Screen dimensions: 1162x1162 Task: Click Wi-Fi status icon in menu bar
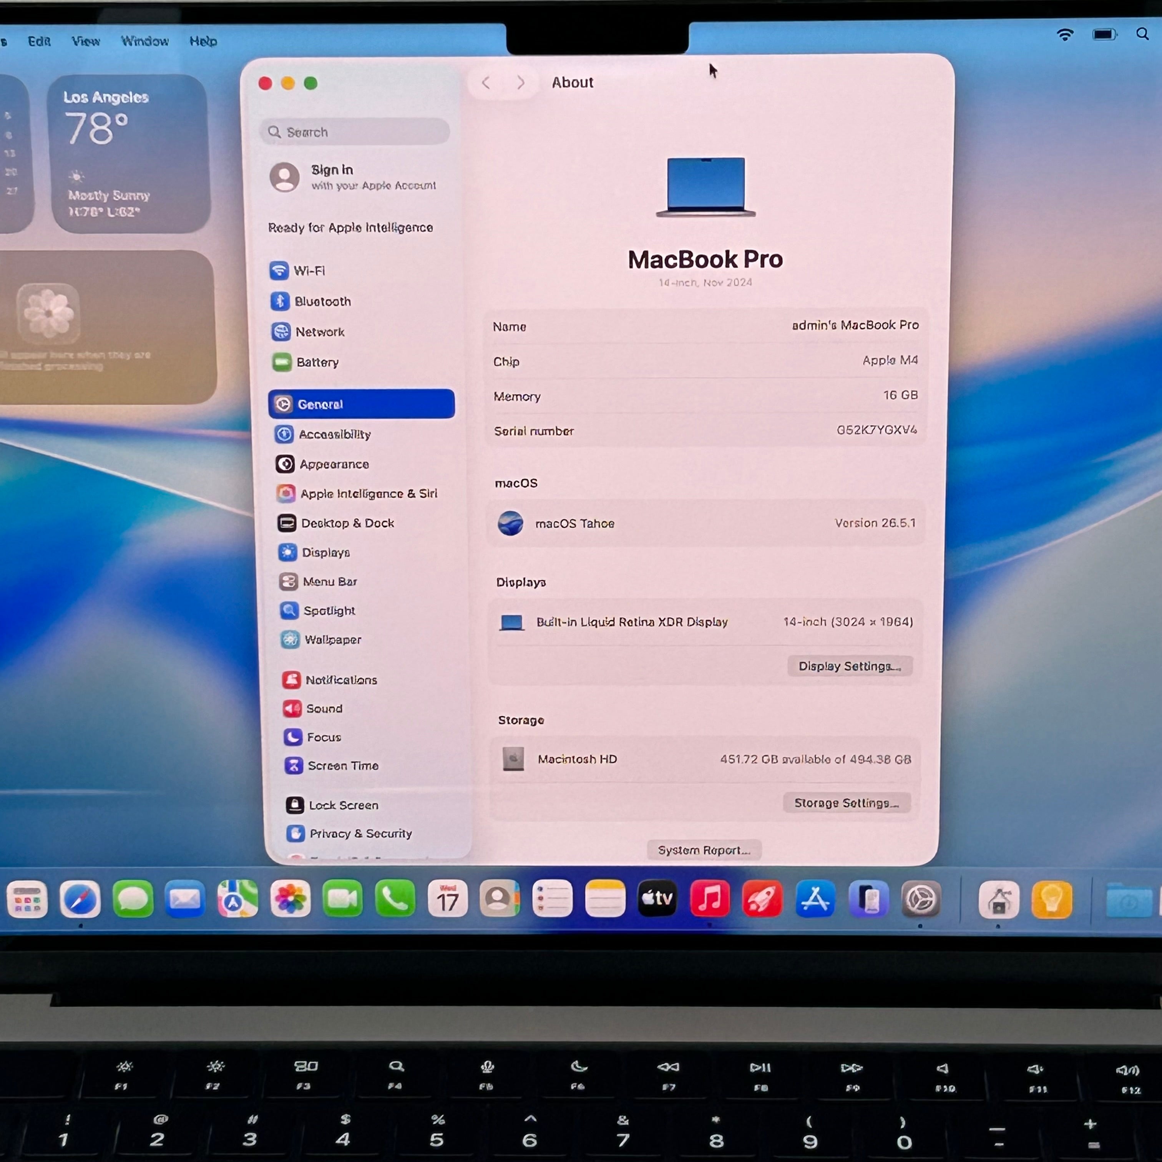(1065, 35)
